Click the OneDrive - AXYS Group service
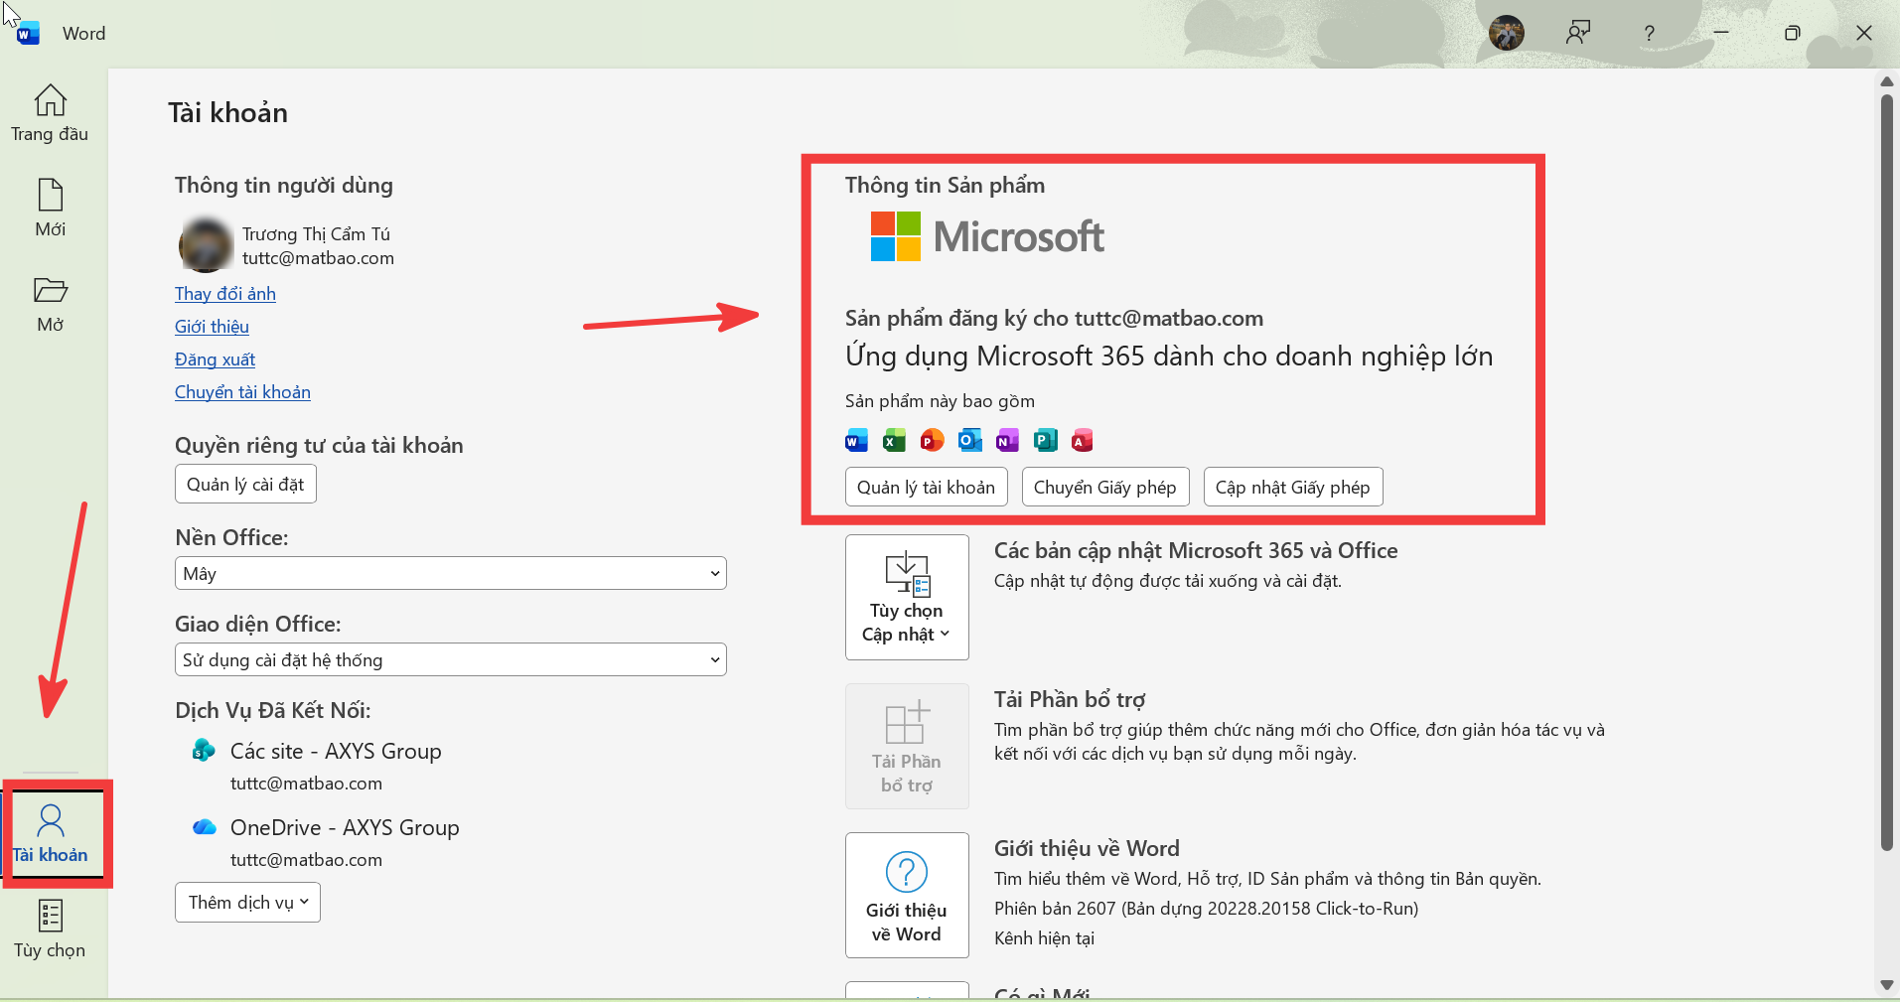 (345, 827)
